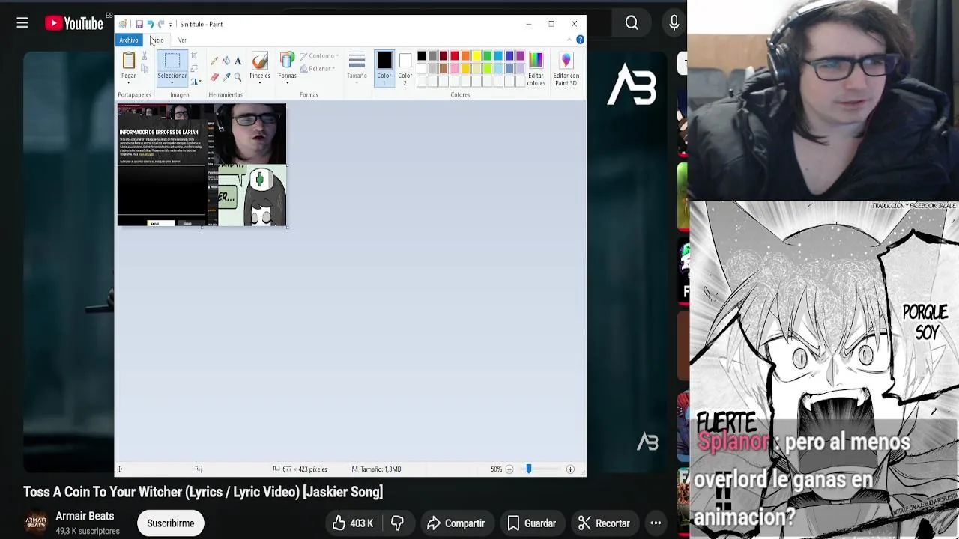Screen dimensions: 959x539
Task: Open Paint help with the question icon
Action: (580, 40)
